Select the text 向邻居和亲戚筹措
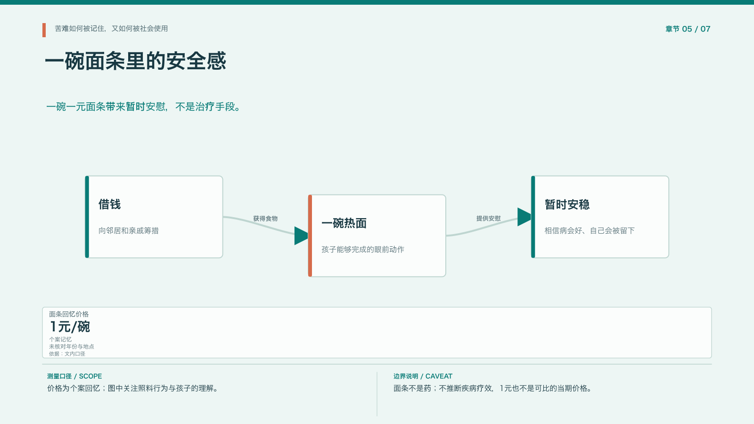This screenshot has width=754, height=424. pos(129,230)
